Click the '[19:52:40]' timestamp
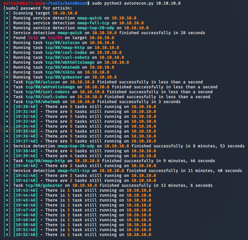The image size is (248, 240). coord(26,234)
